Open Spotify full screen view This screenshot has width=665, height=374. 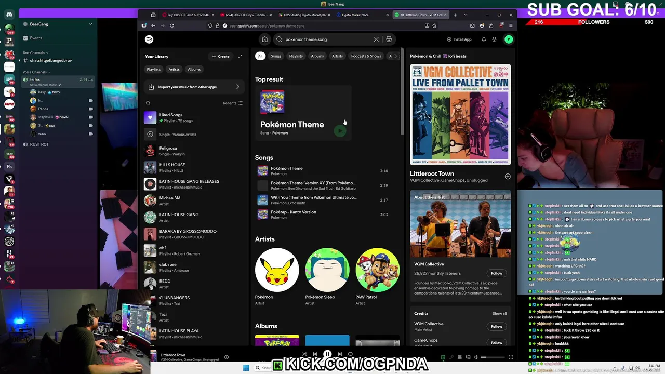coord(511,357)
